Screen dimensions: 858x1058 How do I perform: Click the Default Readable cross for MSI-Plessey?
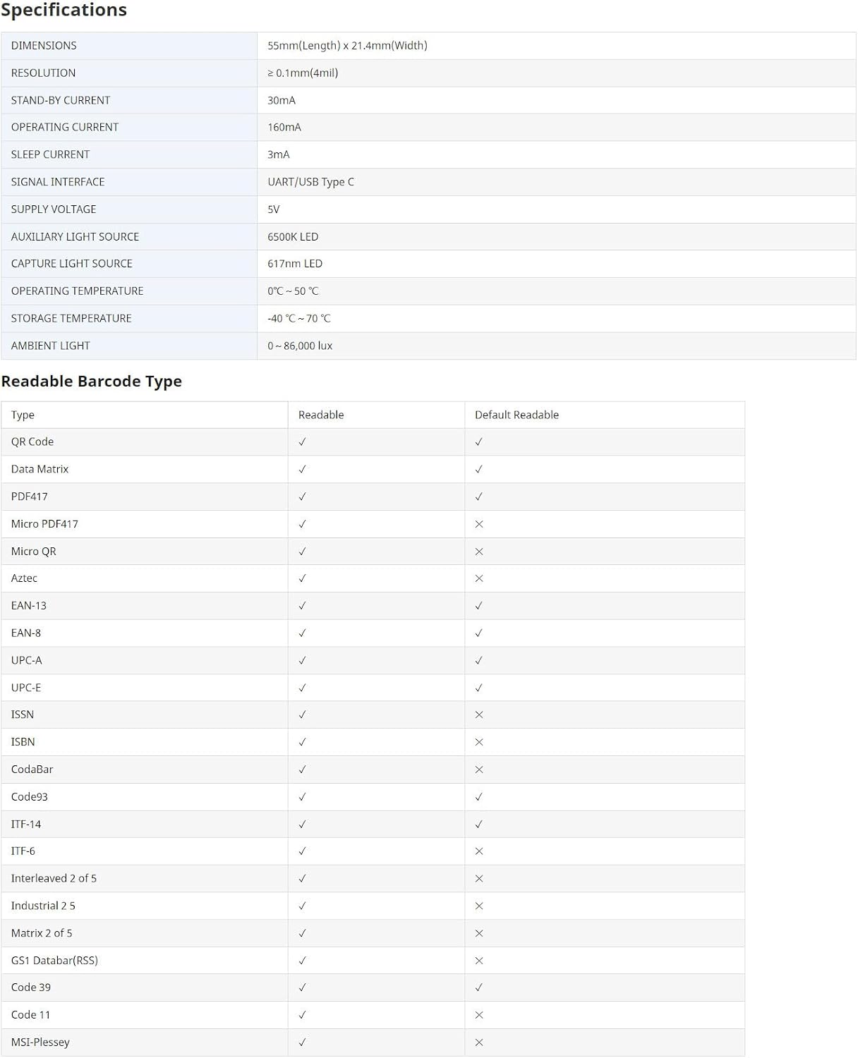pyautogui.click(x=479, y=1042)
